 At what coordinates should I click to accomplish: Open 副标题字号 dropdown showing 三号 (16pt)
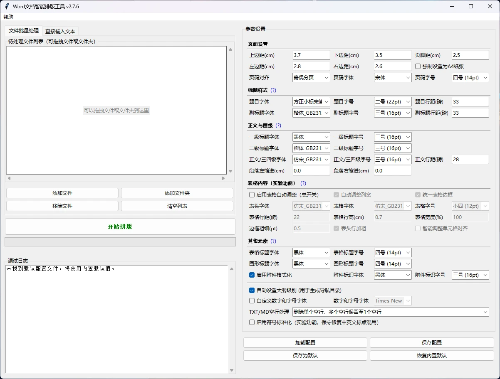[x=393, y=113]
